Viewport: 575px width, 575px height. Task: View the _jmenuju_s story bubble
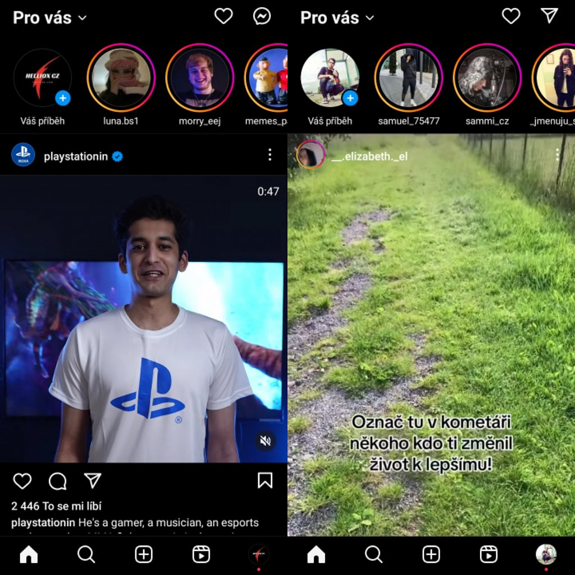[x=553, y=77]
